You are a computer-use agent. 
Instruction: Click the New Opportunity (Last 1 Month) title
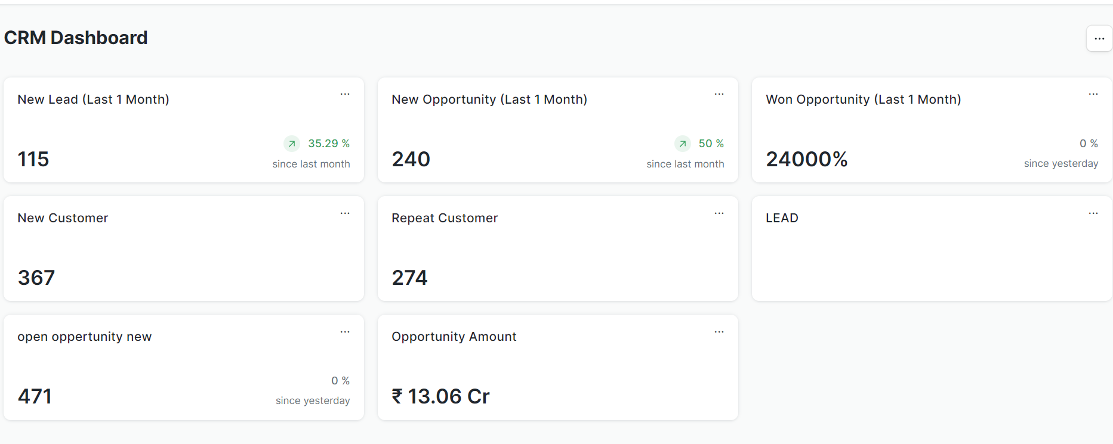[x=489, y=100]
